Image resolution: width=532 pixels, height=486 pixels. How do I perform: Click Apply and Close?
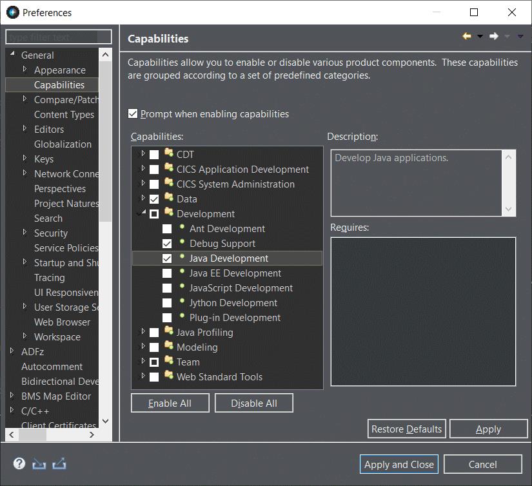[399, 463]
